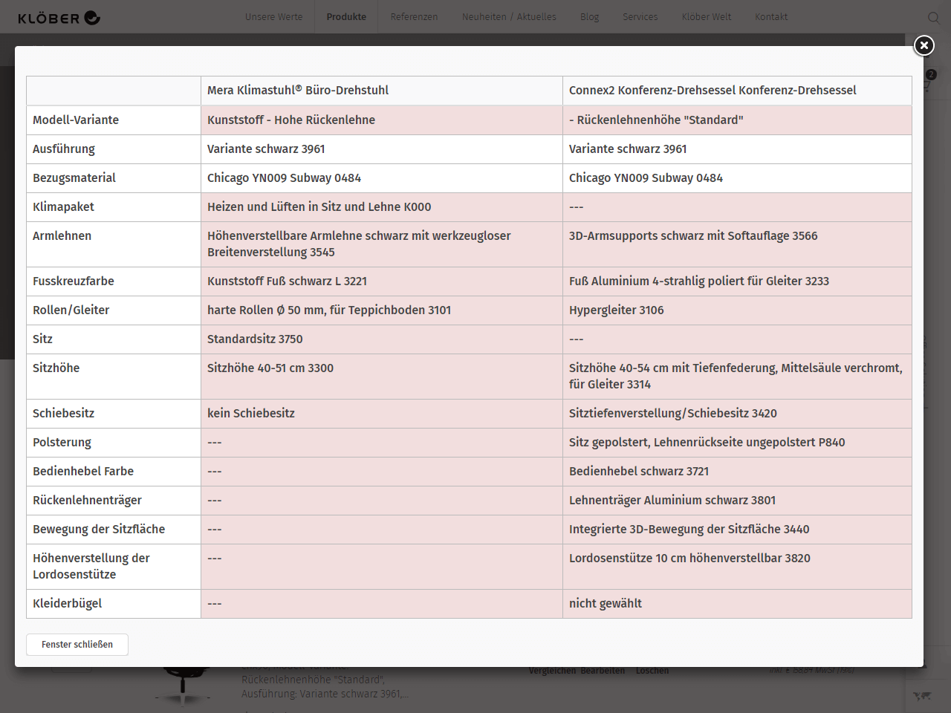This screenshot has height=713, width=951.
Task: Click the cell 'kein Schiebesitz'
Action: coord(382,414)
